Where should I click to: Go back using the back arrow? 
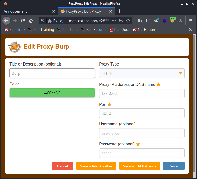pyautogui.click(x=6, y=21)
